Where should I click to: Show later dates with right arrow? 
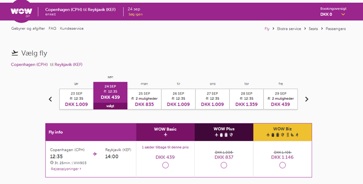[x=306, y=99]
